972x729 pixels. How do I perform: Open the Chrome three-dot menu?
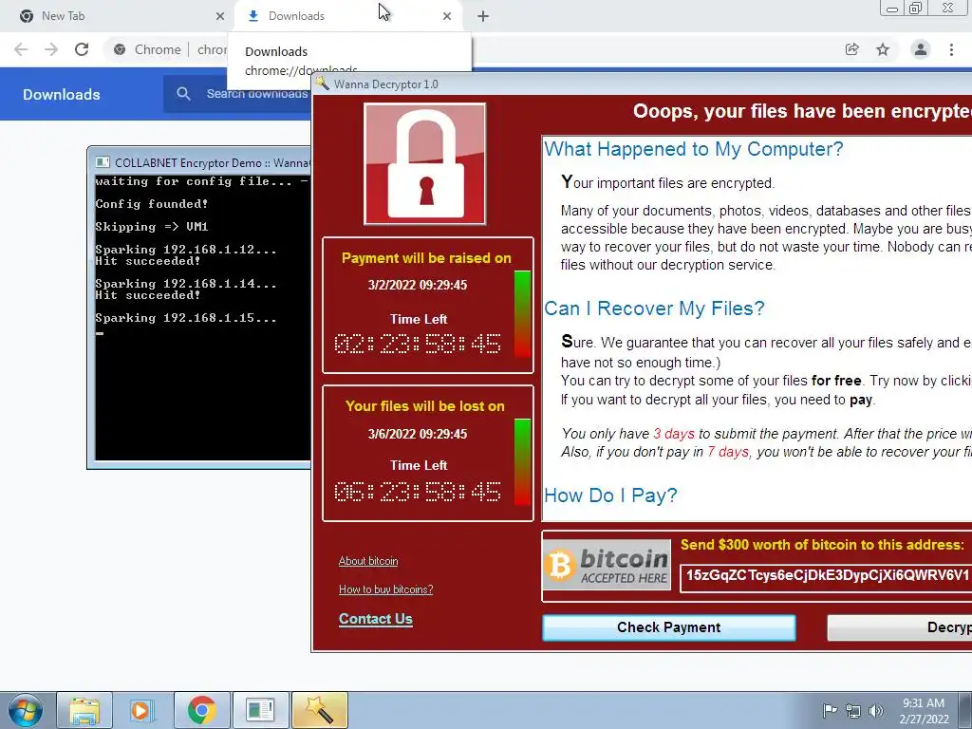(x=951, y=49)
